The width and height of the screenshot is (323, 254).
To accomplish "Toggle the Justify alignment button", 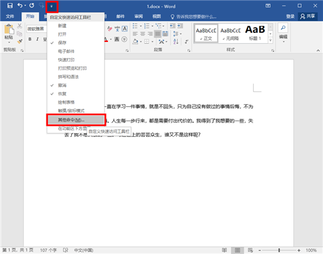I will pyautogui.click(x=158, y=34).
